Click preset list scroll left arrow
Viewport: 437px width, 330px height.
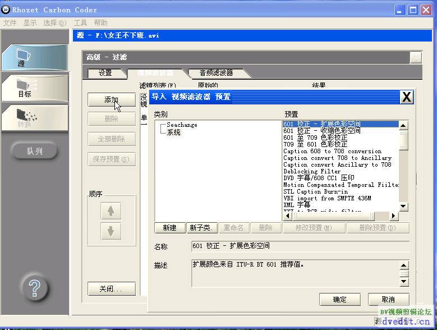pyautogui.click(x=288, y=216)
